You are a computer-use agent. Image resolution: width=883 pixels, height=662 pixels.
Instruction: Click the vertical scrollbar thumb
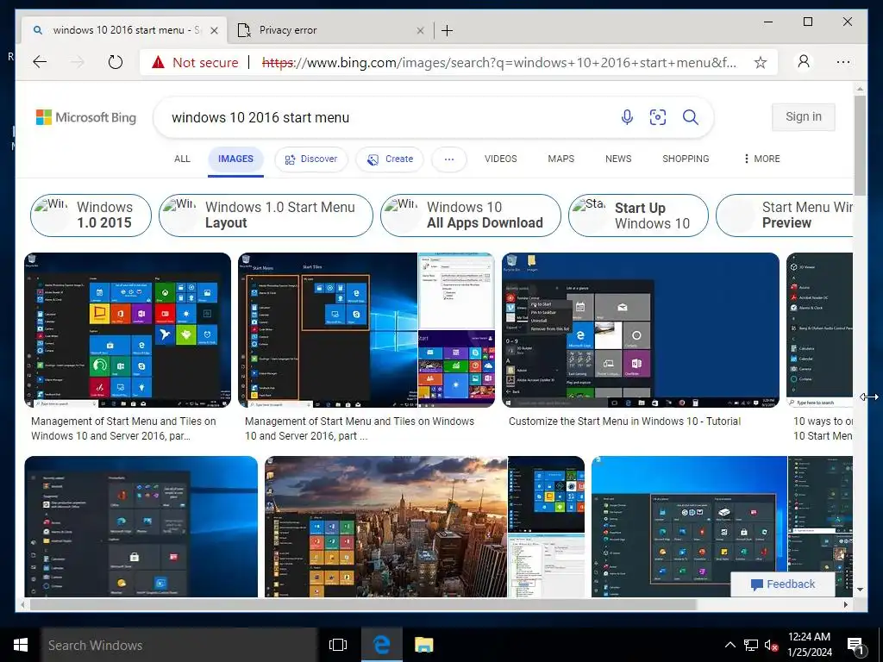860,145
